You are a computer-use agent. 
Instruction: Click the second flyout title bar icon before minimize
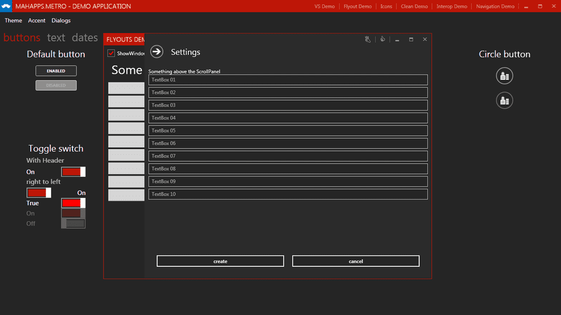(382, 39)
